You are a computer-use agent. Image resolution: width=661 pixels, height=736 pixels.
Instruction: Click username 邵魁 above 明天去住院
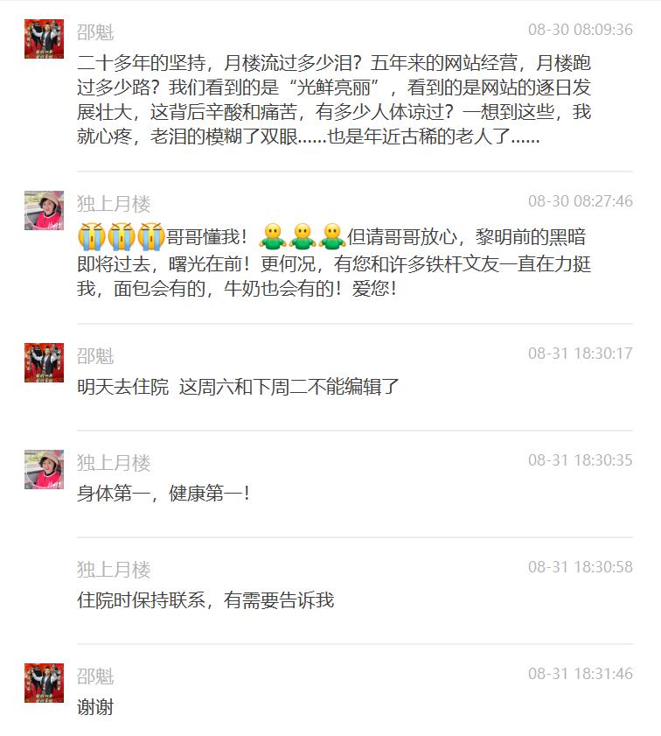click(x=95, y=356)
